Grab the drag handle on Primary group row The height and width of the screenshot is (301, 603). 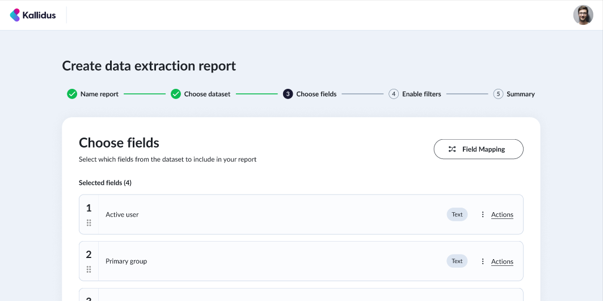click(88, 269)
